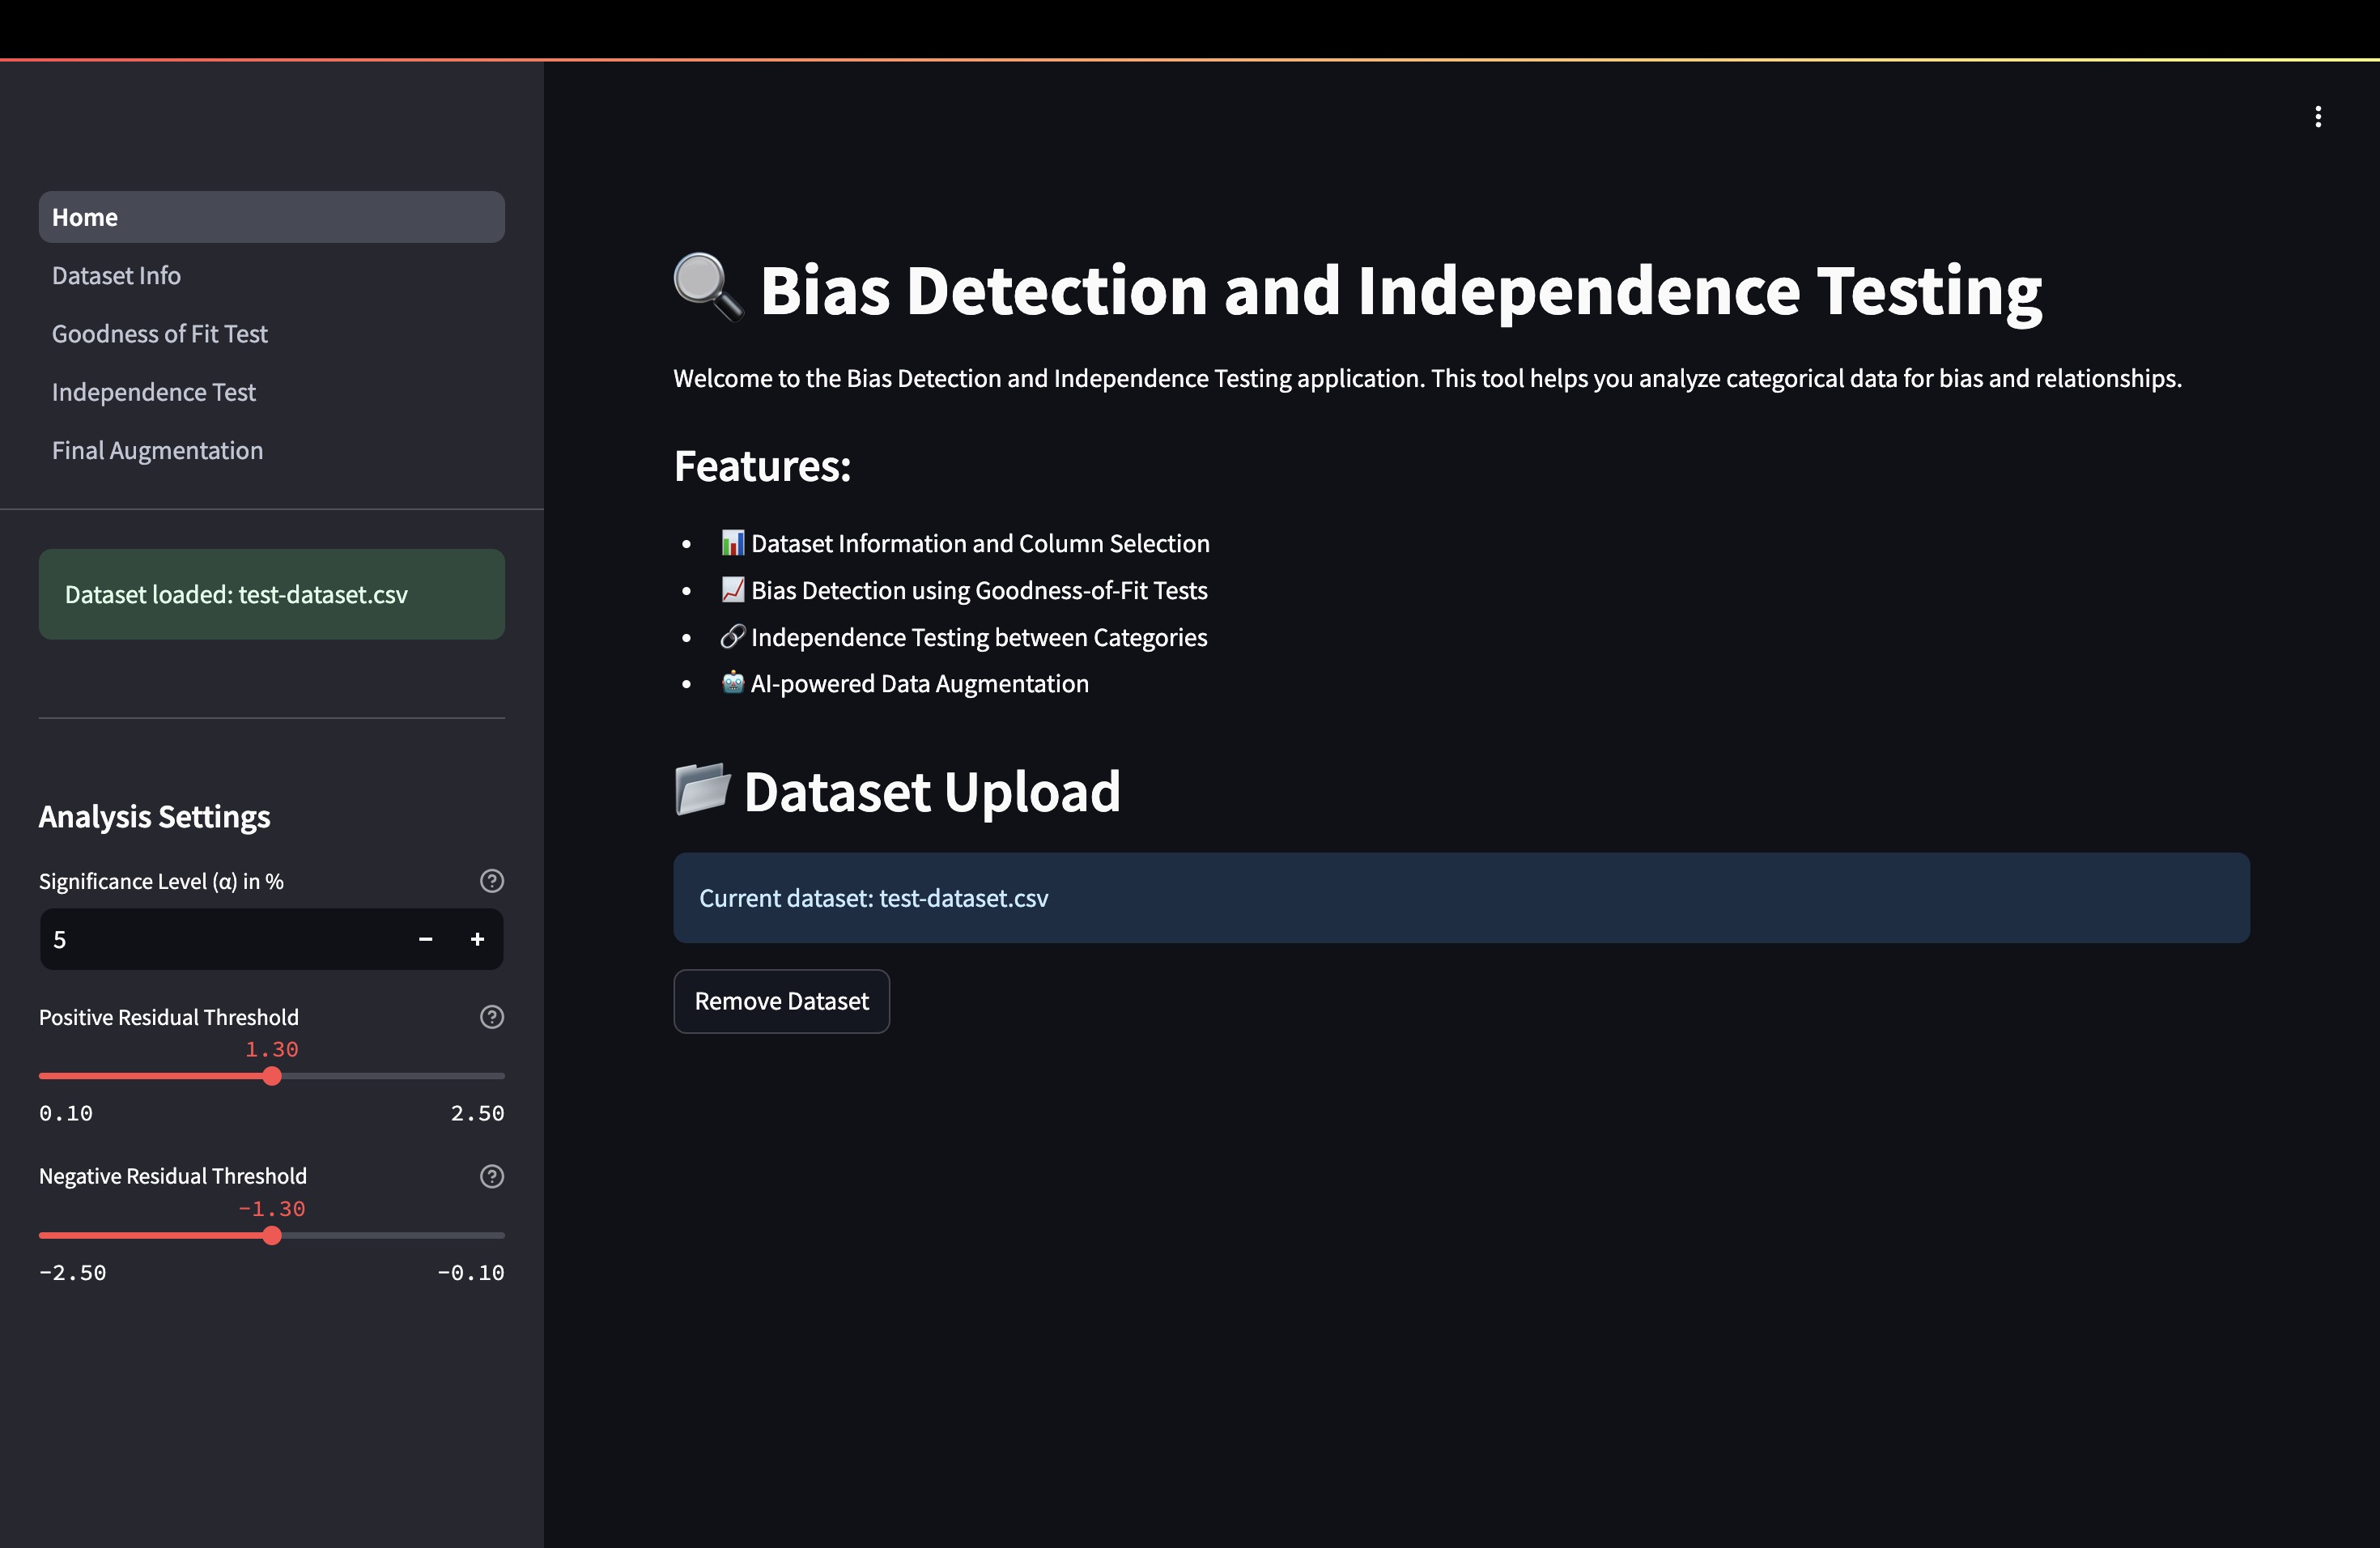Open the Independence Test page
Image resolution: width=2380 pixels, height=1548 pixels.
point(271,392)
